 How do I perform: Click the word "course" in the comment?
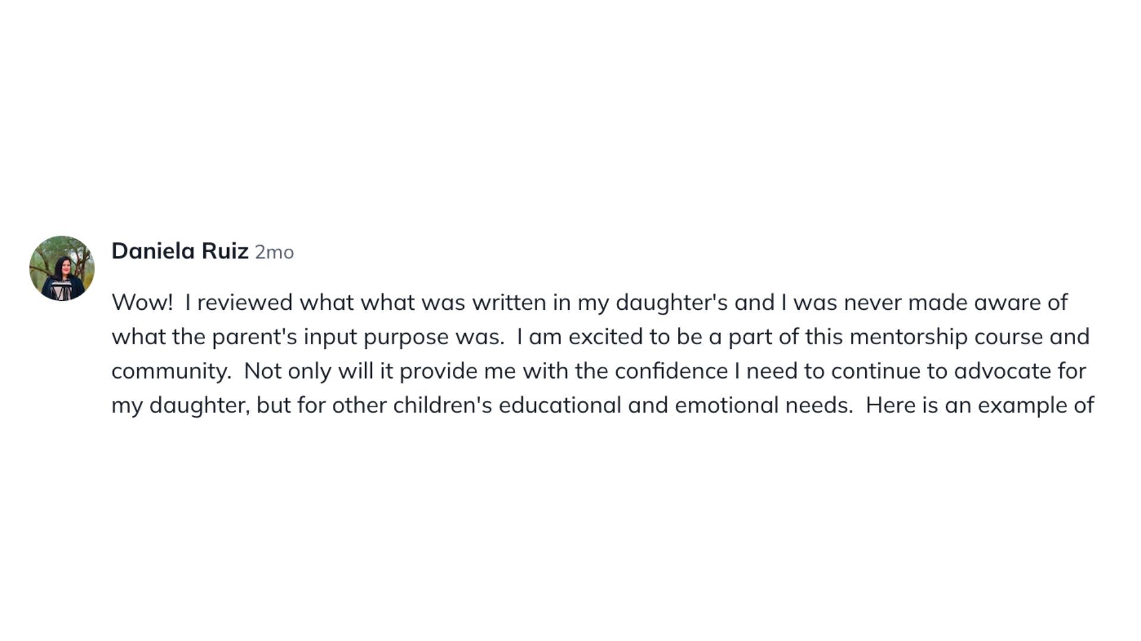pyautogui.click(x=1013, y=337)
